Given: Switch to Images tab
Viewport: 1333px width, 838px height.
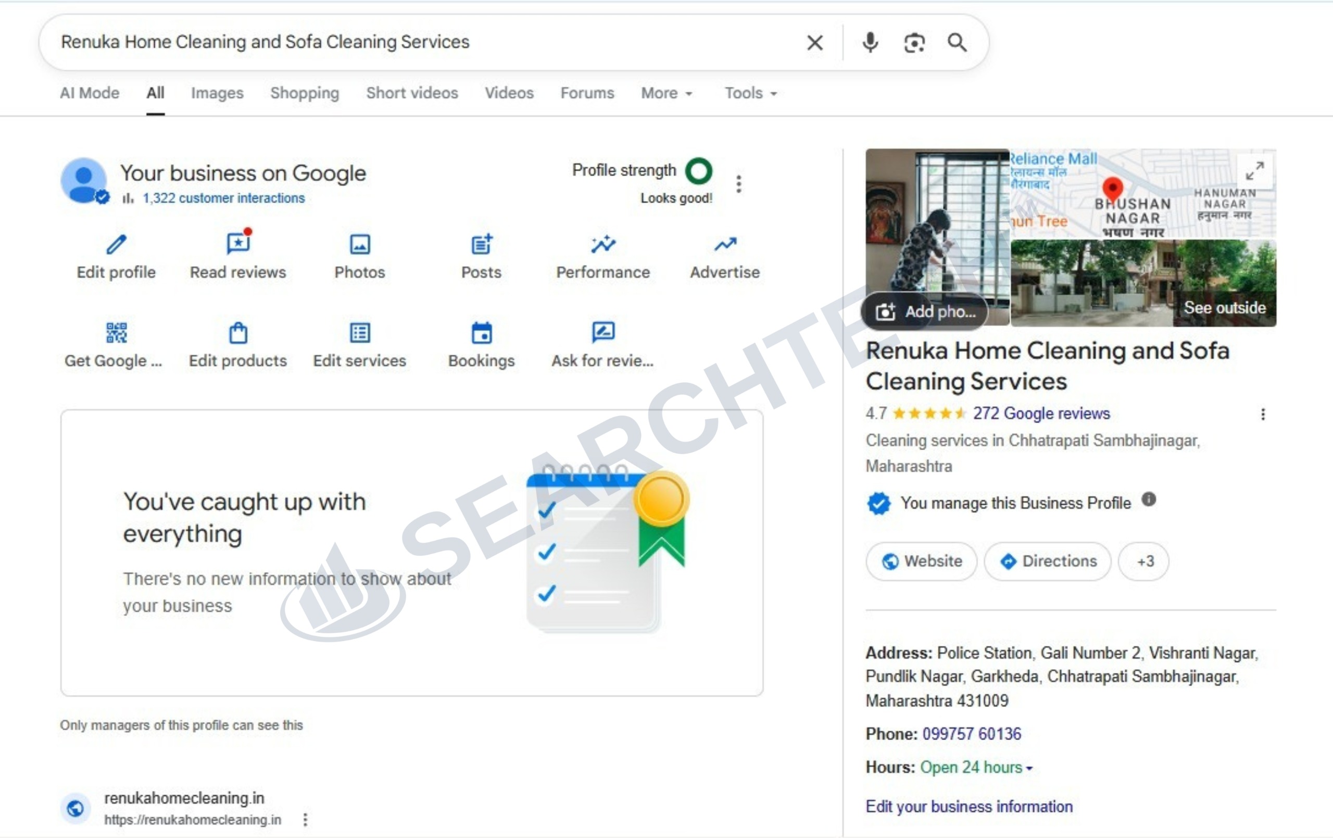Looking at the screenshot, I should (217, 93).
